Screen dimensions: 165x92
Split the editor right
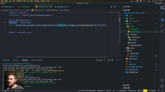tap(114, 7)
